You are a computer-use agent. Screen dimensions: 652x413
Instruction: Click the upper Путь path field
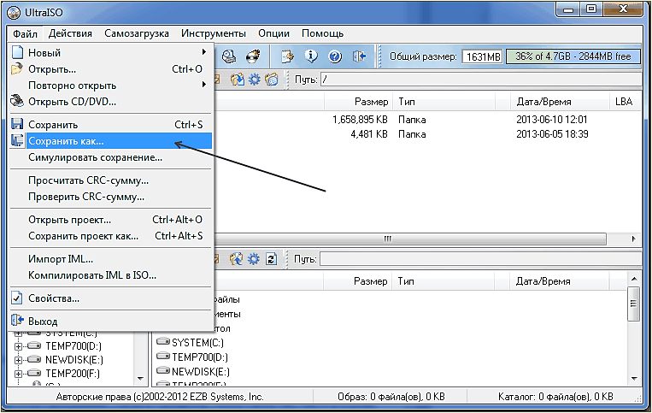(481, 79)
